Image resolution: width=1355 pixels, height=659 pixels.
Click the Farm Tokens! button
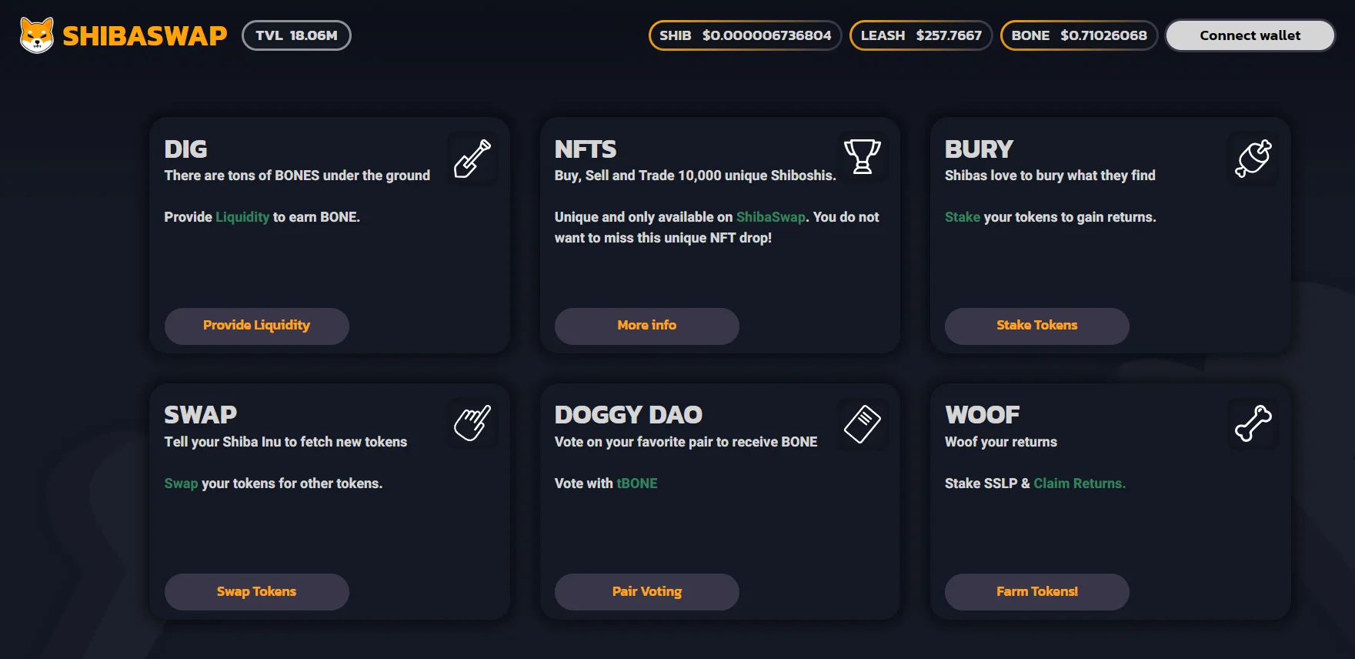coord(1036,592)
